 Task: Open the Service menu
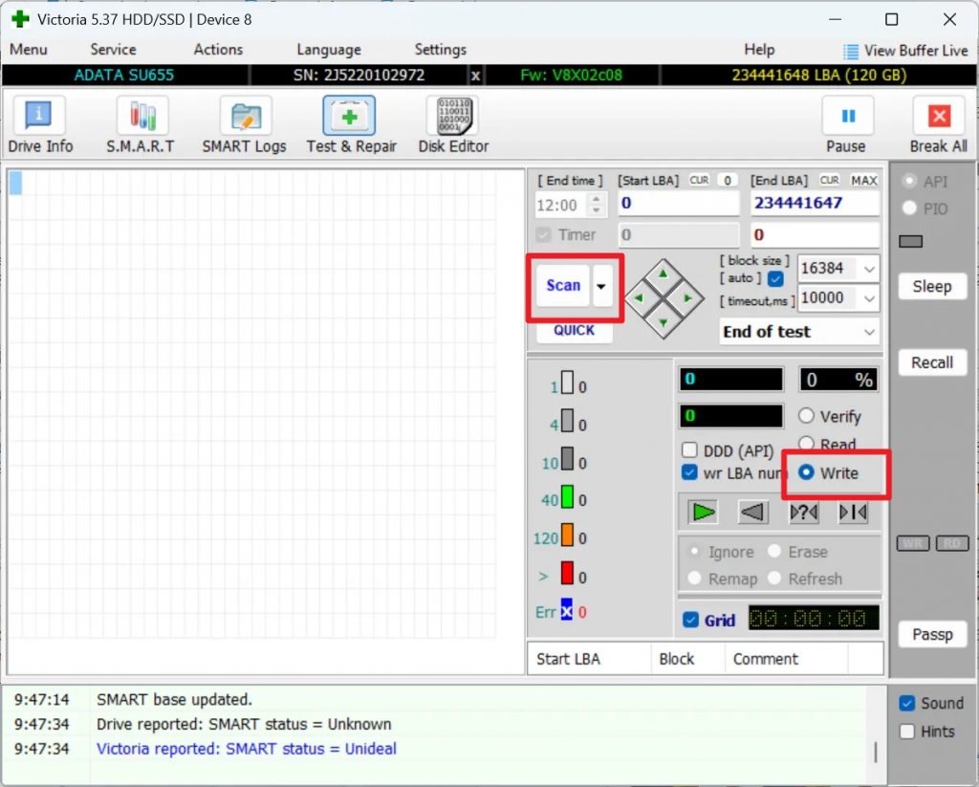coord(114,49)
